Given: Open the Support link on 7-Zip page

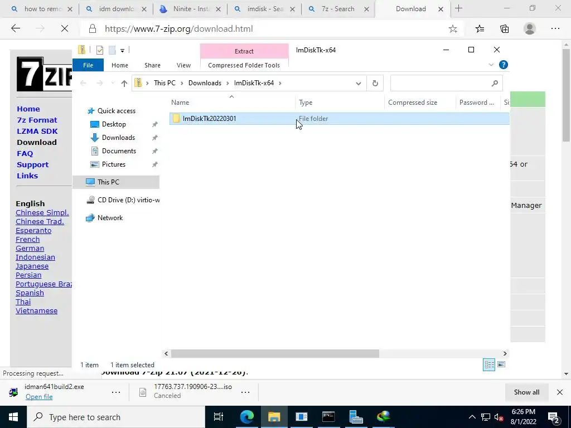Looking at the screenshot, I should point(32,165).
